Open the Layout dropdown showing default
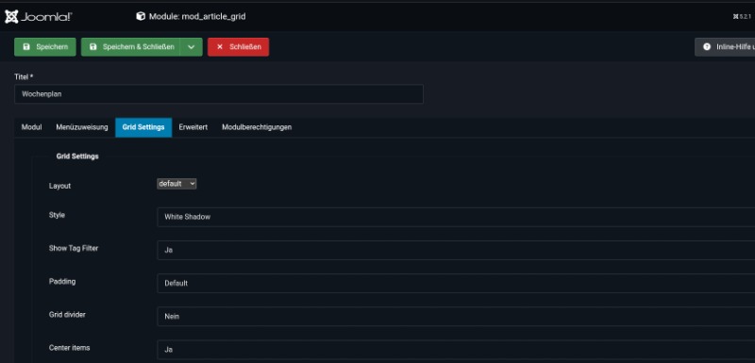755x363 pixels. pos(176,184)
